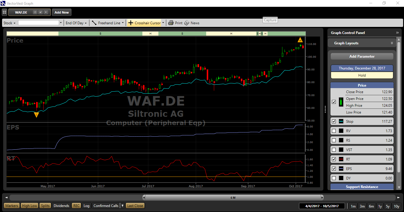Viewport: 404px width, 212px height.
Task: Expand the symbol input dropdown arrow
Action: point(61,23)
